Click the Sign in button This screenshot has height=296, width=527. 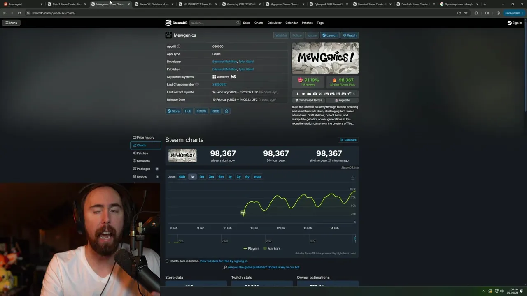[x=515, y=23]
